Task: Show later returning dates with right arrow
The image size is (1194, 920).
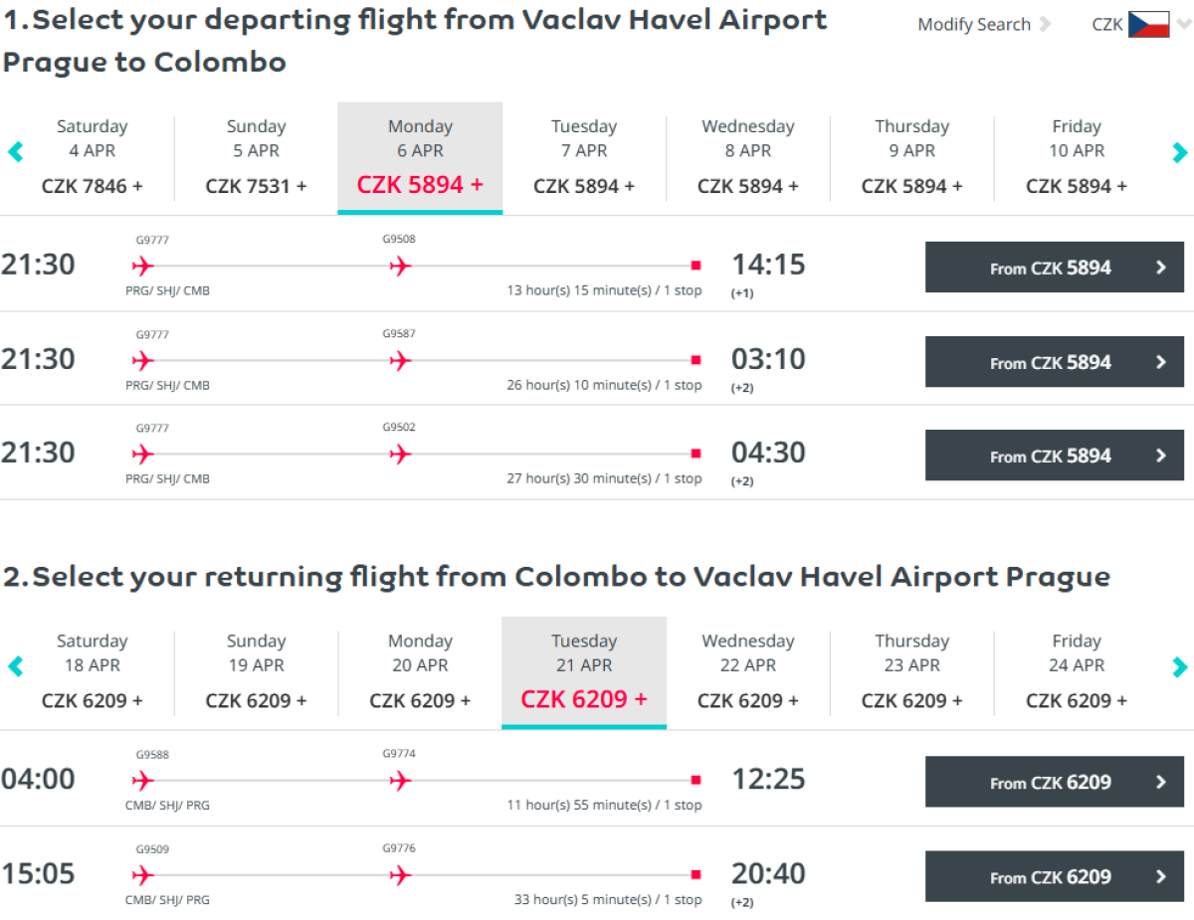Action: [1179, 666]
